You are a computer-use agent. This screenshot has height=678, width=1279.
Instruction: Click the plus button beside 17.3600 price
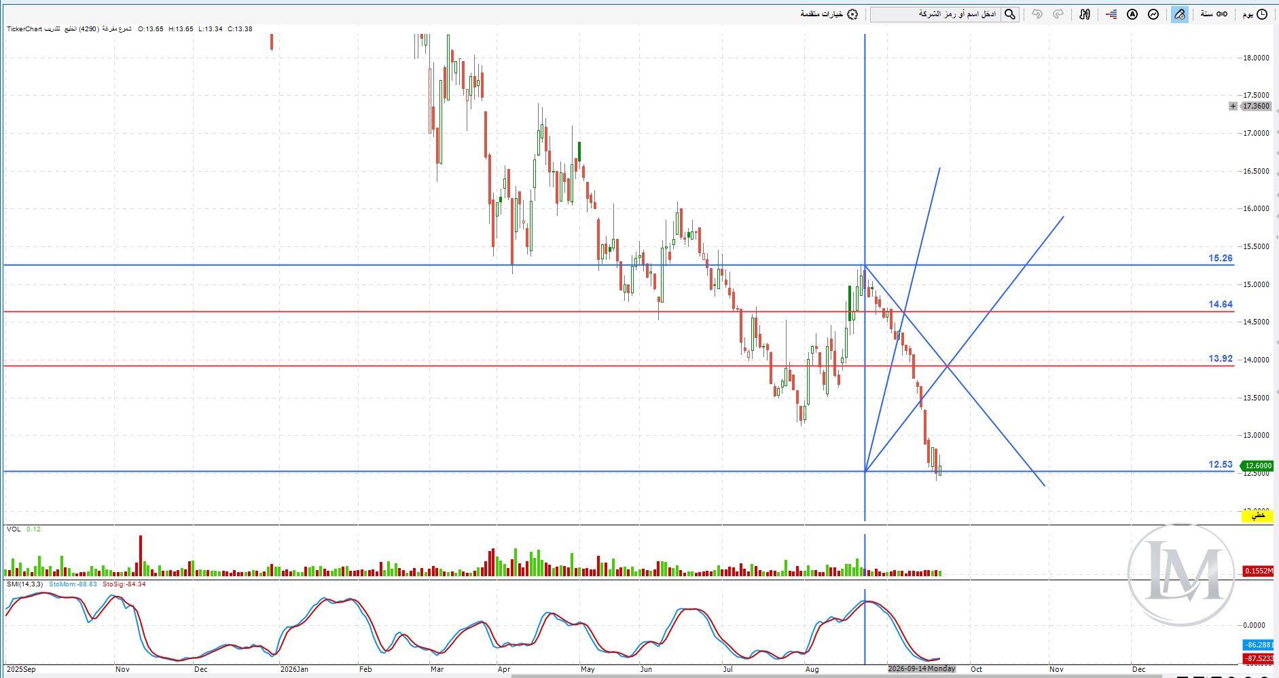(1233, 106)
